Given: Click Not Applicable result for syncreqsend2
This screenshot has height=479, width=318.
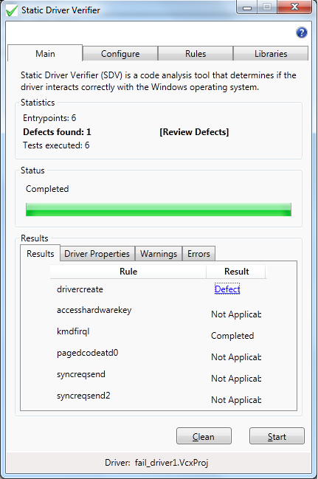Looking at the screenshot, I should click(x=236, y=400).
